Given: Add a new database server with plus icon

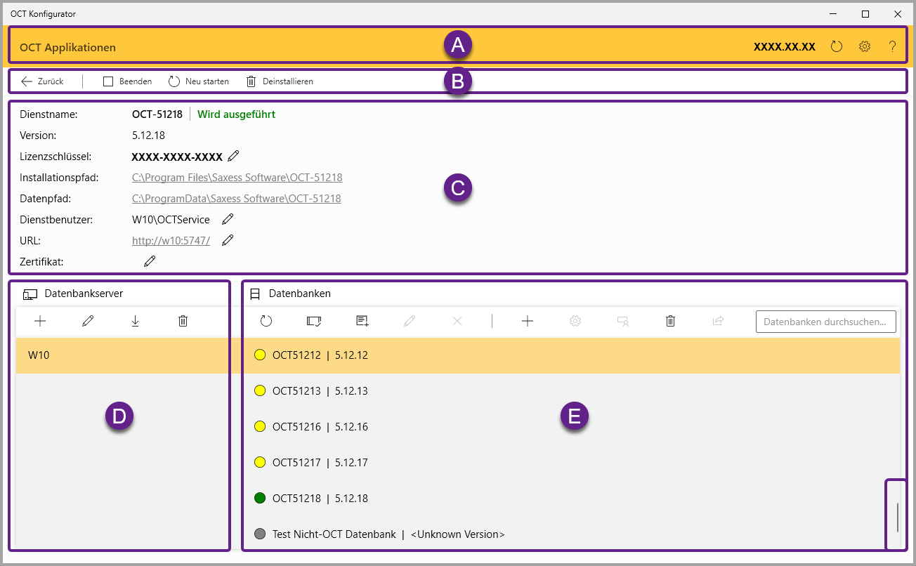Looking at the screenshot, I should click(40, 321).
